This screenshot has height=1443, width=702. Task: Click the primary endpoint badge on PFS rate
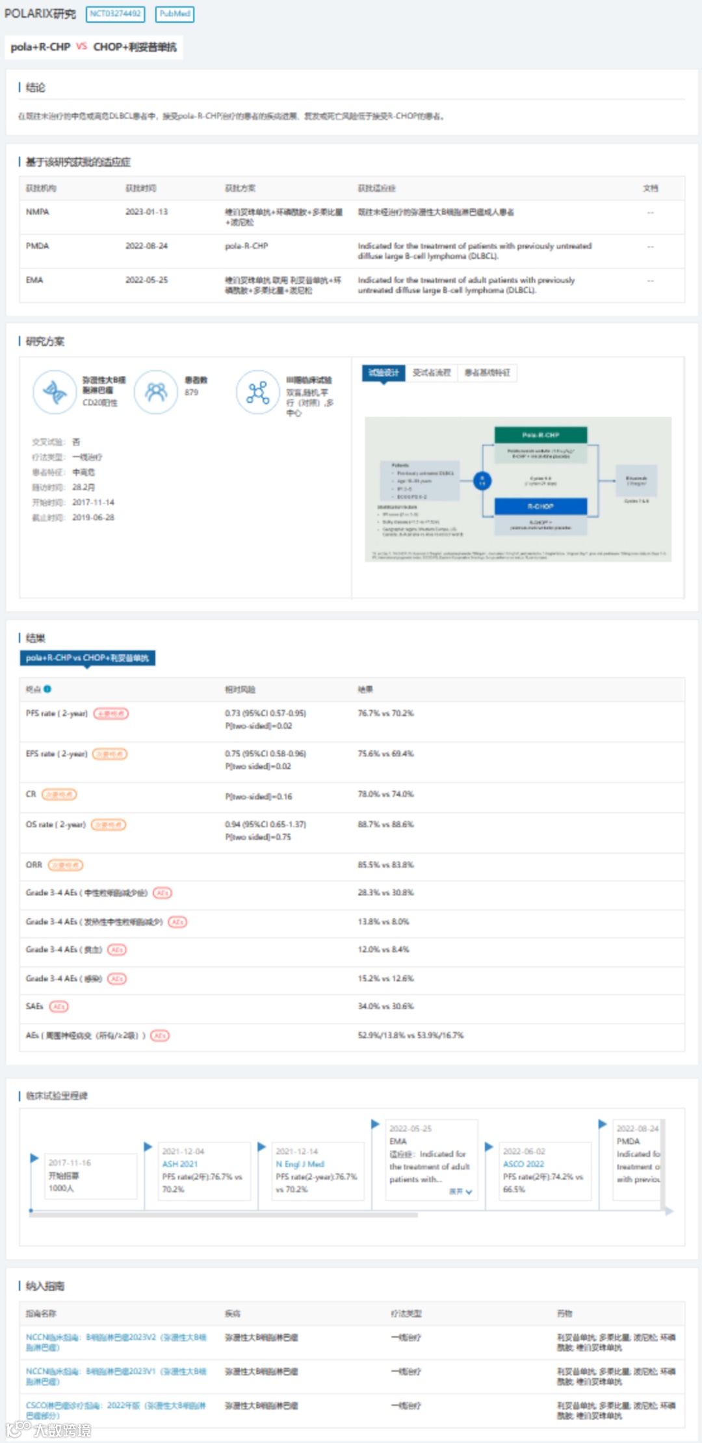click(111, 713)
